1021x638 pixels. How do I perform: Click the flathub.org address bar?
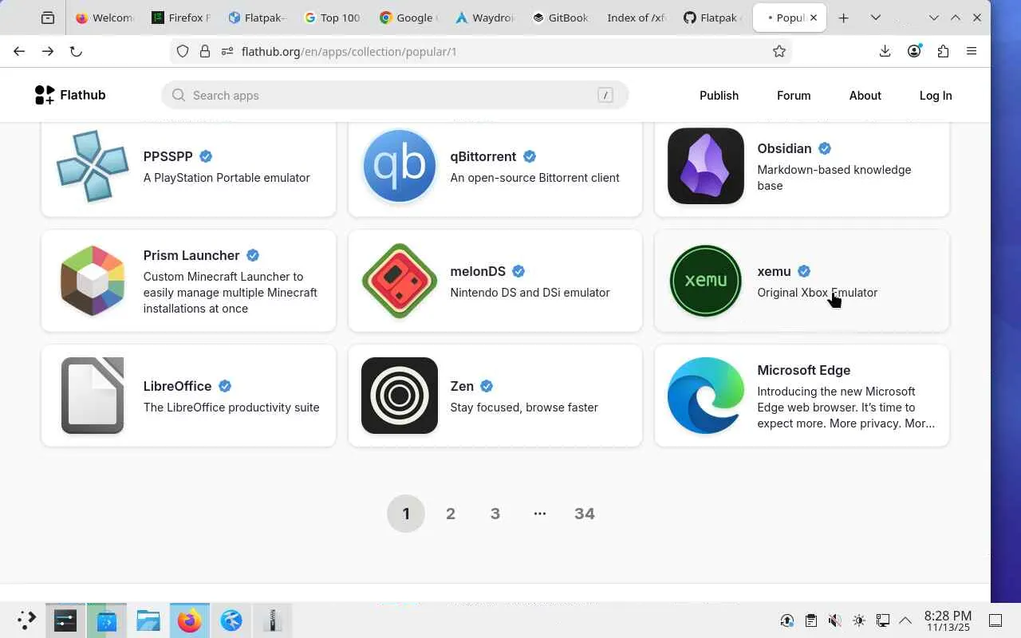coord(481,51)
